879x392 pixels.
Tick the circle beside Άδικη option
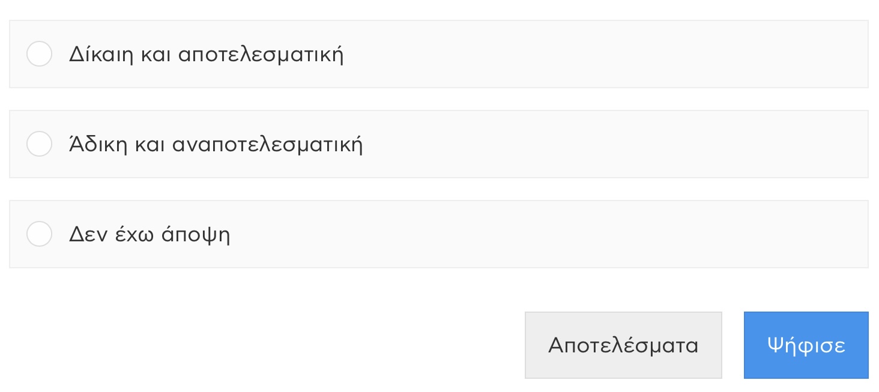click(x=39, y=144)
